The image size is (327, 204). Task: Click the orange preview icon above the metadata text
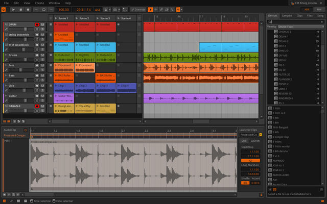[275, 190]
